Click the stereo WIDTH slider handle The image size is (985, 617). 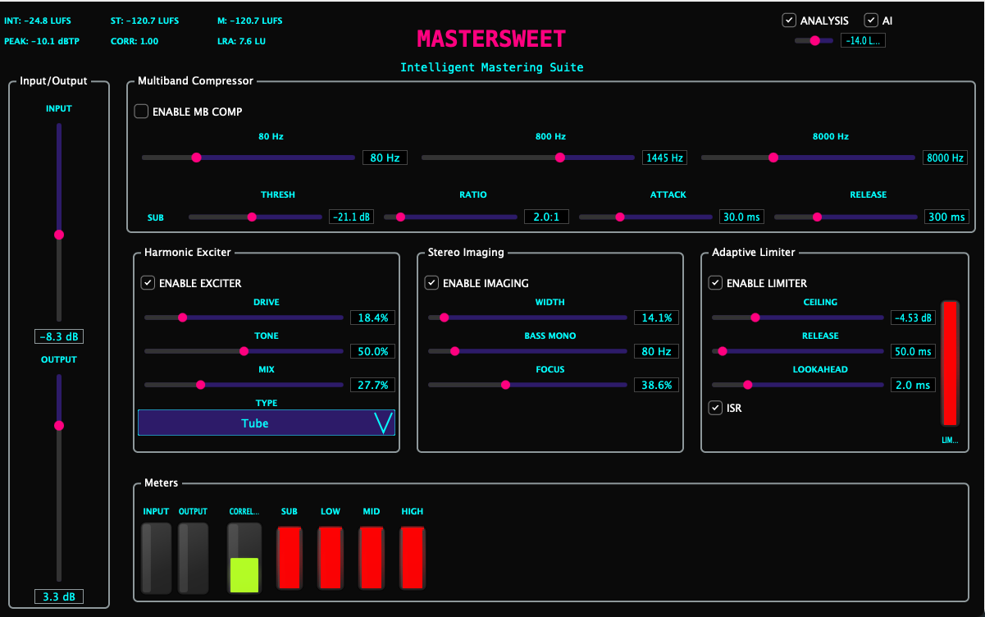445,318
